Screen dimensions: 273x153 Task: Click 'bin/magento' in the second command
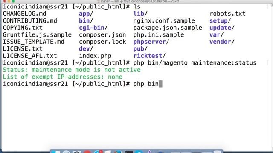(168, 63)
